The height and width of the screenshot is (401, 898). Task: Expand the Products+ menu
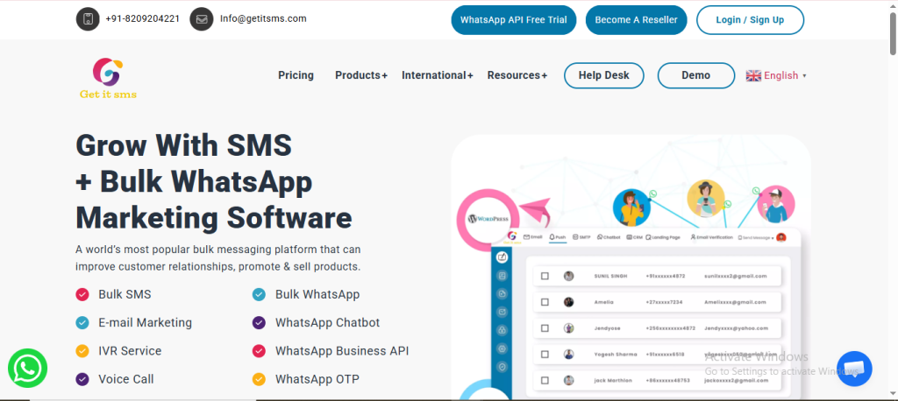click(360, 75)
